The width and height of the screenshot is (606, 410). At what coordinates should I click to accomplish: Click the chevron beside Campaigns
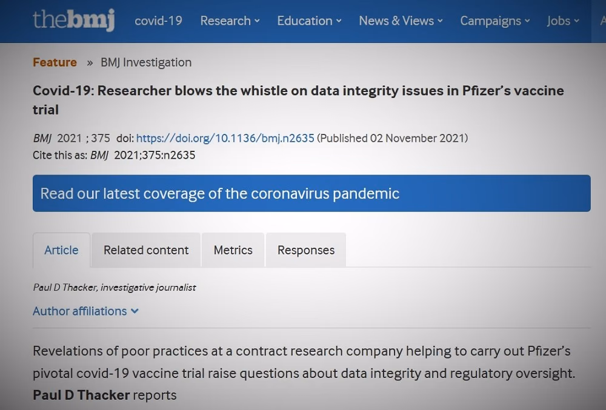point(527,21)
